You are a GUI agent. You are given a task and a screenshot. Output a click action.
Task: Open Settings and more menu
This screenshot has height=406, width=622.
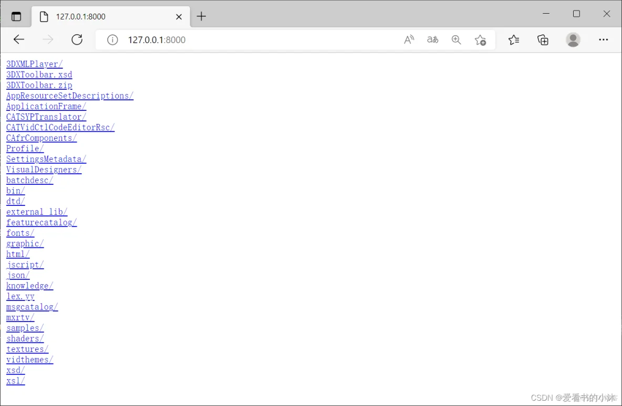(x=604, y=39)
